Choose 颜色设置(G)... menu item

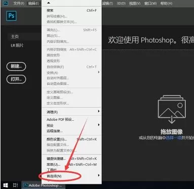(x=71, y=139)
